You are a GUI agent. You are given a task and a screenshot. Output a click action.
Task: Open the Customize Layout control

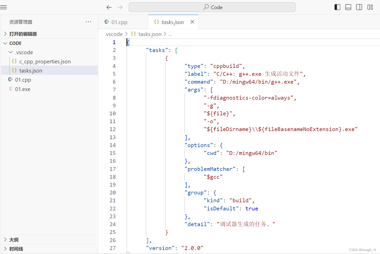click(x=370, y=7)
